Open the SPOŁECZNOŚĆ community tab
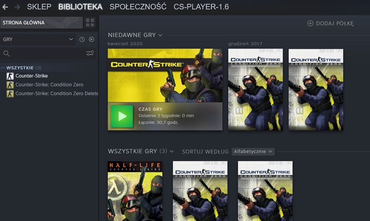The width and height of the screenshot is (370, 221). 138,7
